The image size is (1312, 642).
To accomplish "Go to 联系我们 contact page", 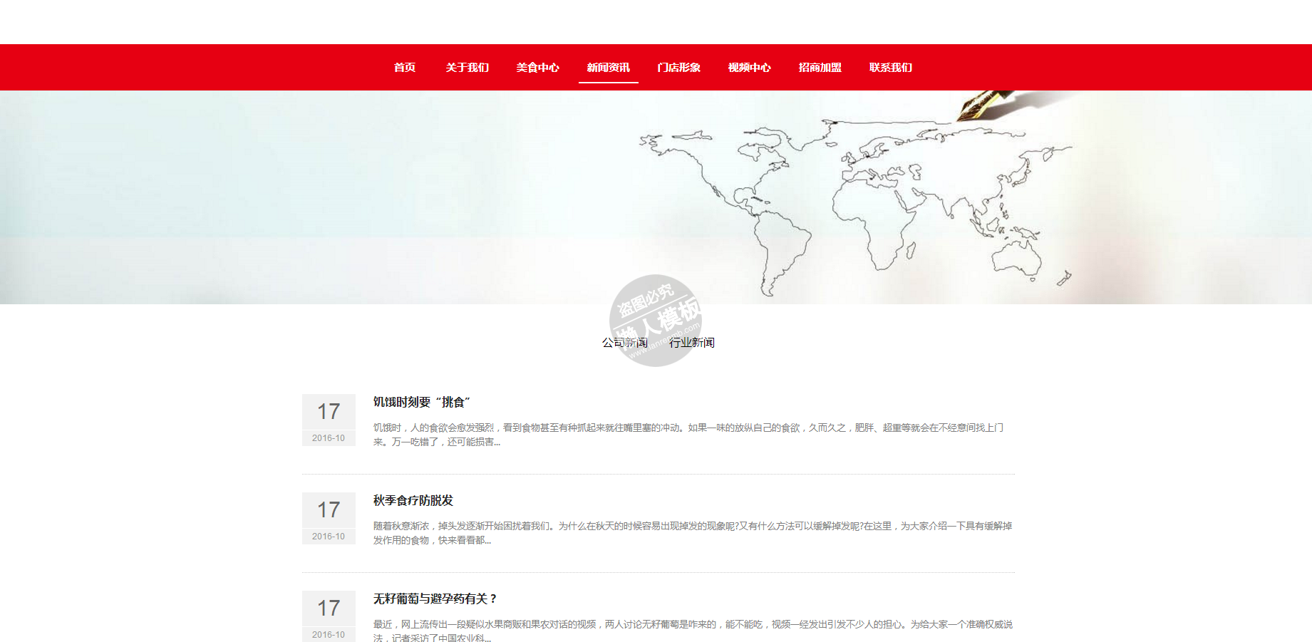I will point(891,68).
